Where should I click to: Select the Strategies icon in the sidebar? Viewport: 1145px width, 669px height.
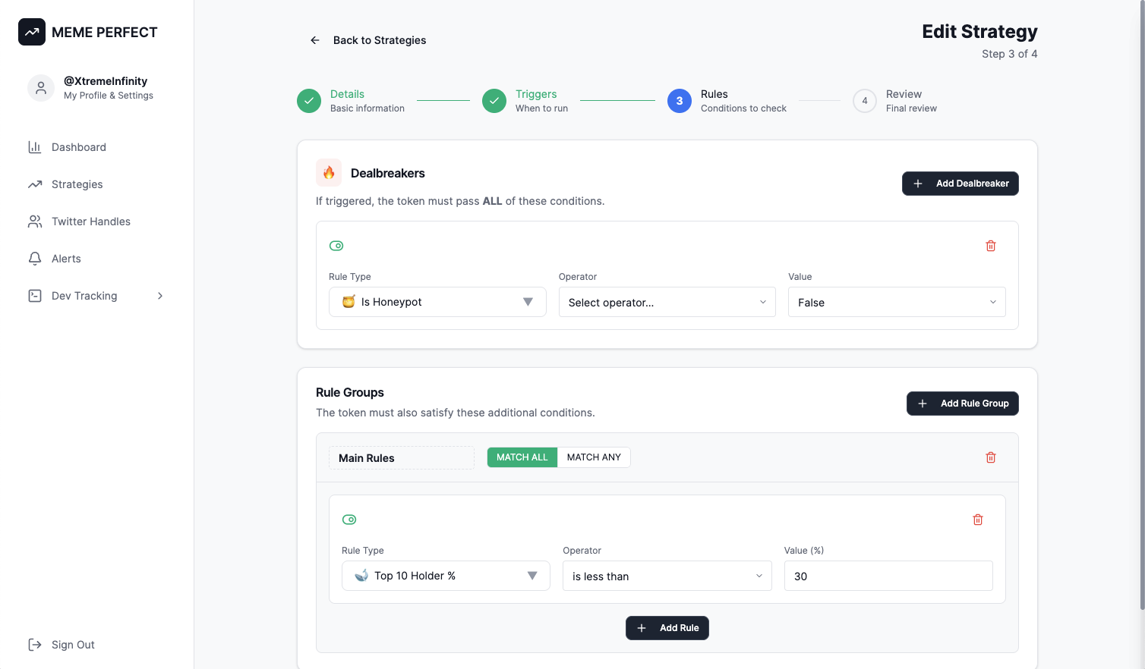point(34,184)
